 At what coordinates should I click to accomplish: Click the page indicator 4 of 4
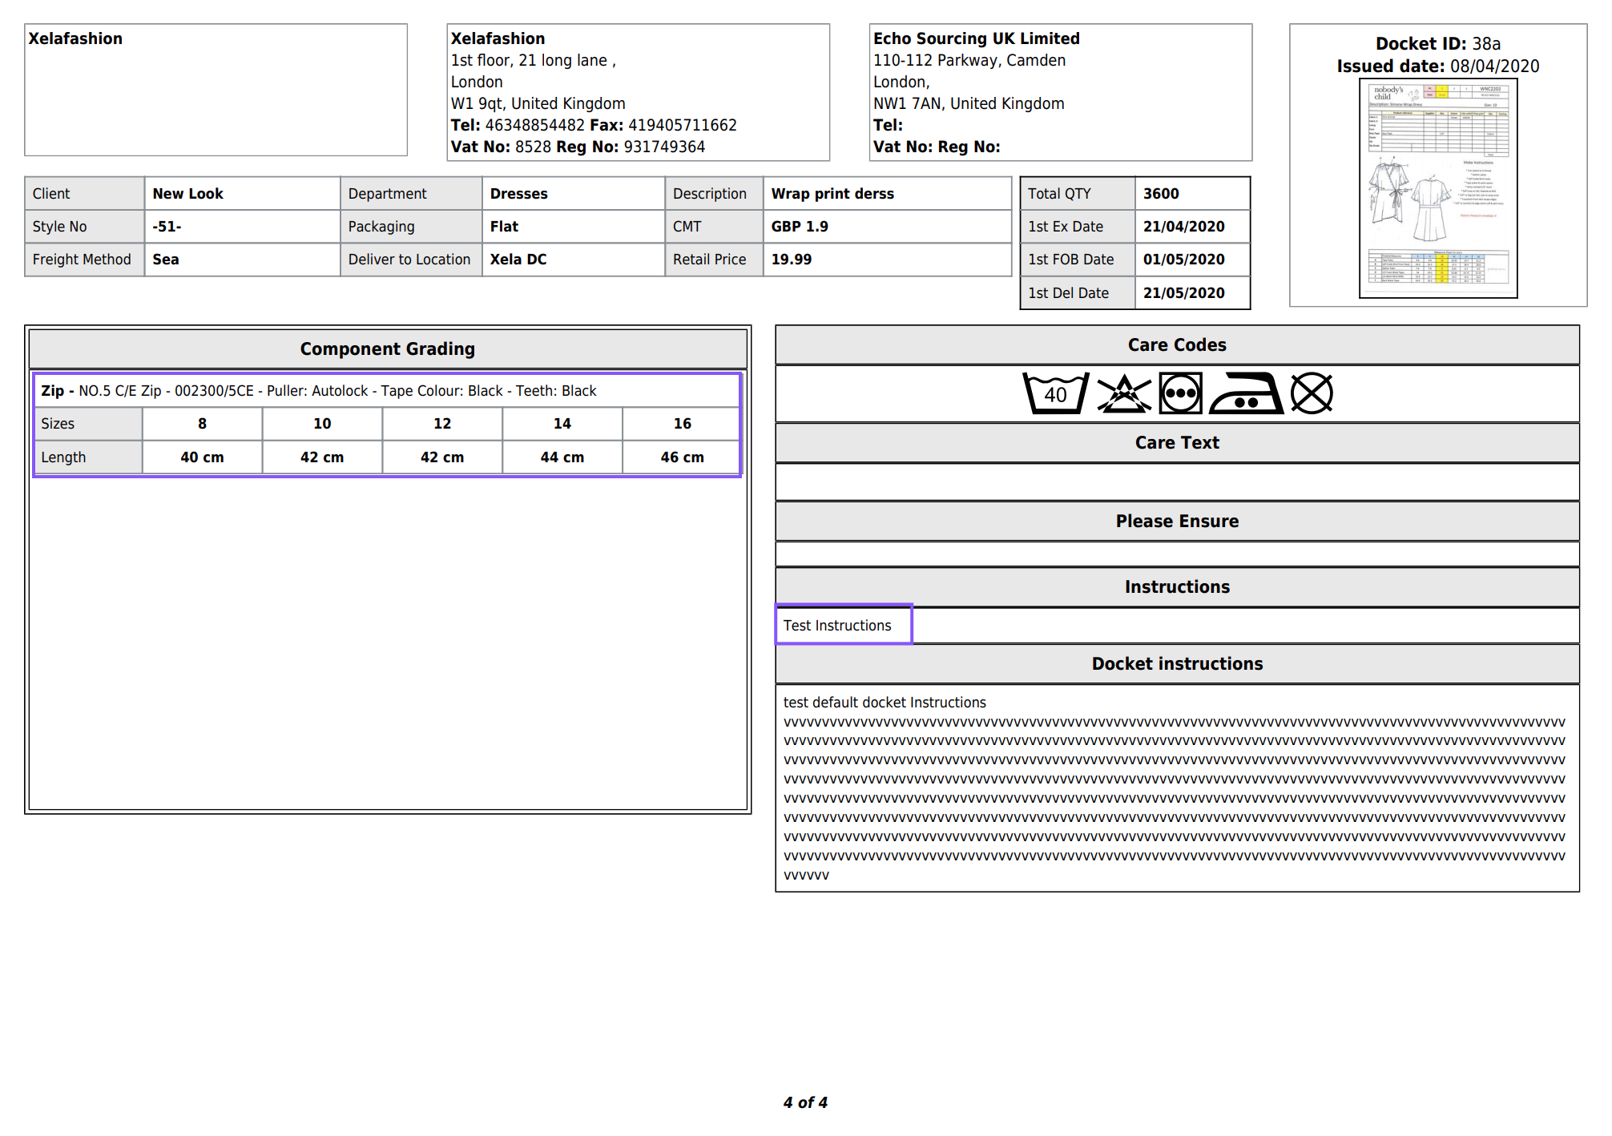(x=805, y=1102)
